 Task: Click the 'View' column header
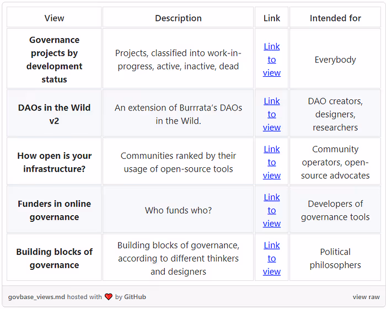click(x=54, y=18)
